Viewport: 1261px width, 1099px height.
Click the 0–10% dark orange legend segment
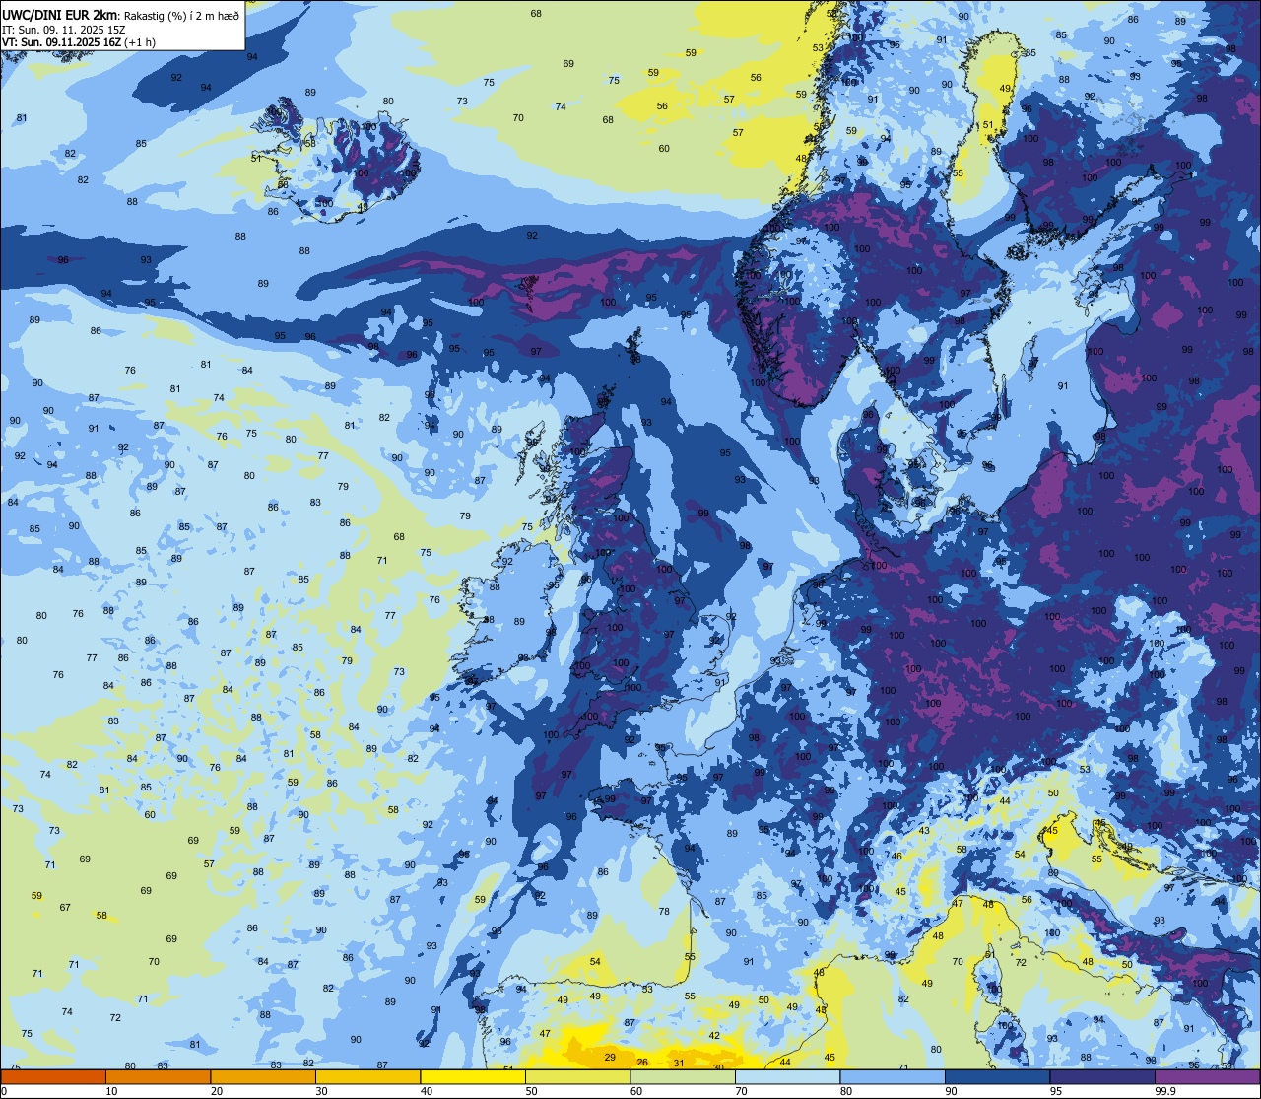(x=53, y=1077)
